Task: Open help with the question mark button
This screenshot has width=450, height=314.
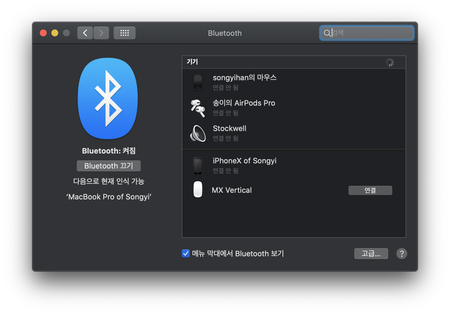Action: click(x=402, y=254)
